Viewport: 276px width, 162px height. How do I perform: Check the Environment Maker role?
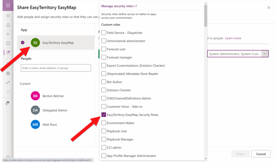pyautogui.click(x=104, y=123)
